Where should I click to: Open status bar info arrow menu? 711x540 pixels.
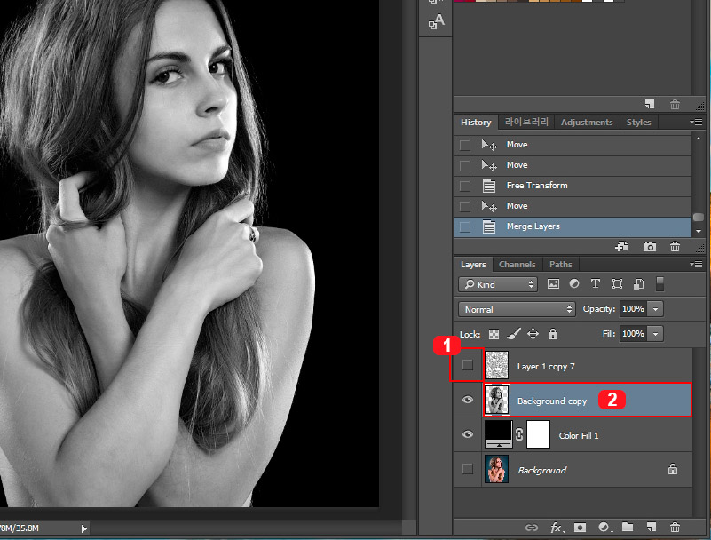click(84, 528)
